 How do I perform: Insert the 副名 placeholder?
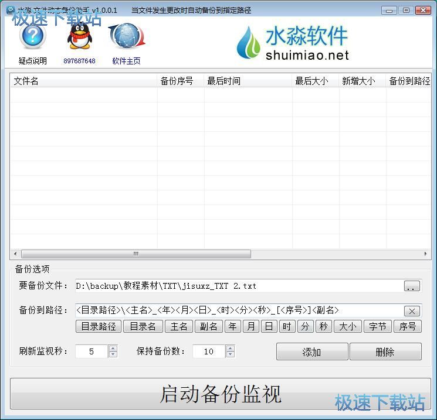(x=208, y=326)
